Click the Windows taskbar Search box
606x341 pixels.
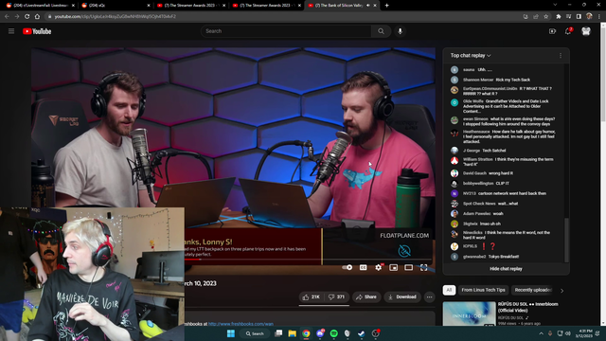pos(255,333)
